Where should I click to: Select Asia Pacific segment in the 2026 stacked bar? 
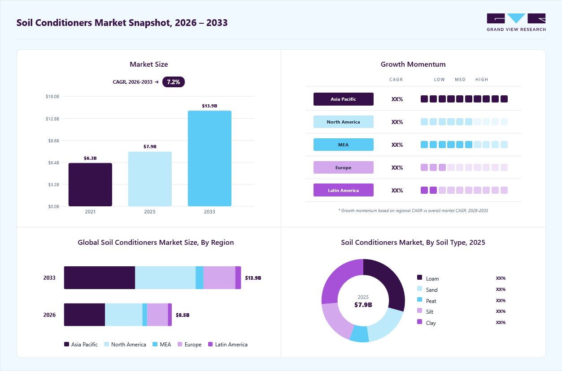[x=84, y=315]
